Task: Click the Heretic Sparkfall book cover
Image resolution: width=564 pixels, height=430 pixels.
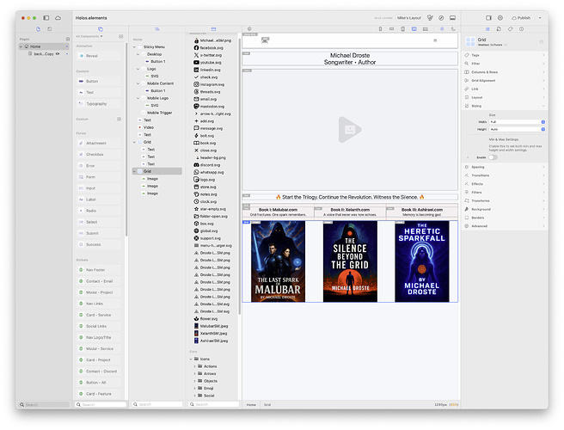Action: [x=422, y=261]
